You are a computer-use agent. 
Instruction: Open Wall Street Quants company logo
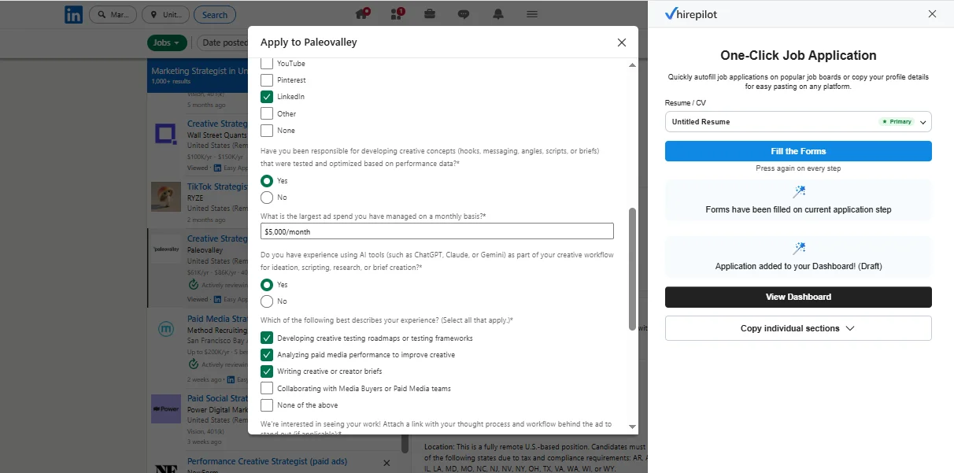(166, 134)
